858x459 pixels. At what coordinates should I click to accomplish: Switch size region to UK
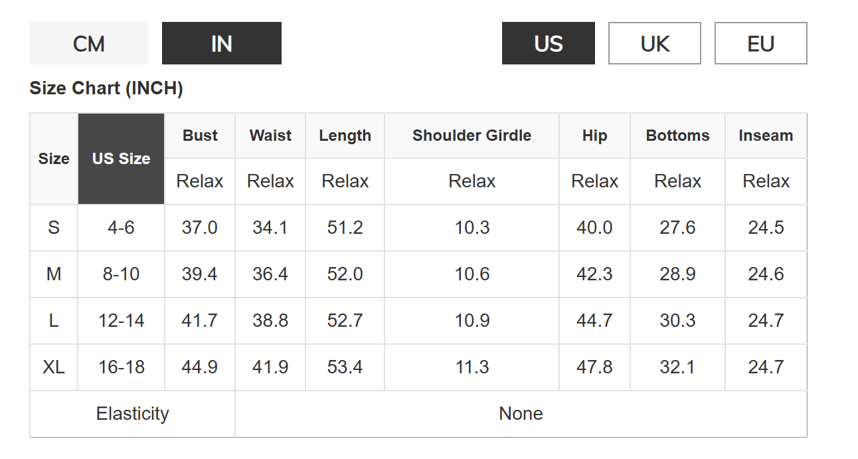click(x=654, y=44)
